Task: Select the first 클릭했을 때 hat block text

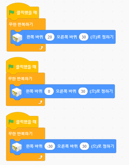Action: 27,13
